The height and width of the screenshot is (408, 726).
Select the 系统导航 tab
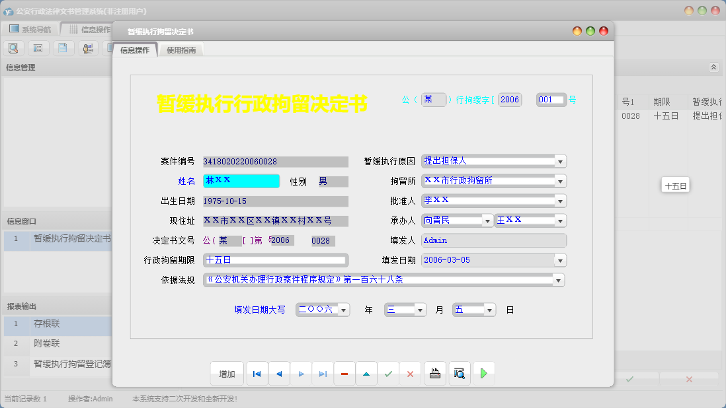point(36,29)
